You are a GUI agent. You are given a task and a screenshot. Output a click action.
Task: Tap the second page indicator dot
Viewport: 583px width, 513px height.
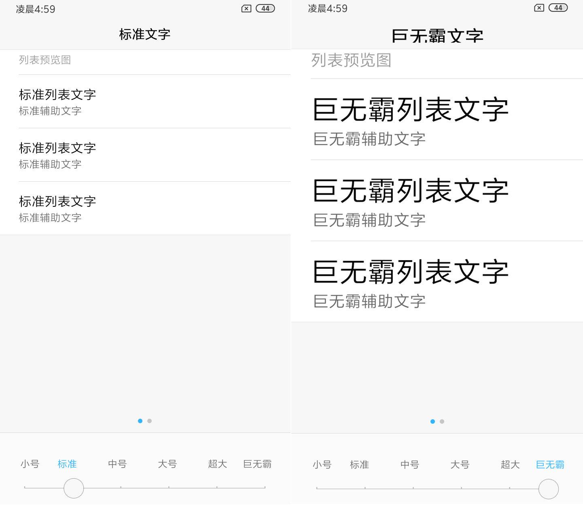(x=149, y=421)
